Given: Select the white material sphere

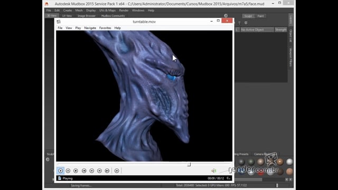Looking at the screenshot, I should tap(289, 161).
